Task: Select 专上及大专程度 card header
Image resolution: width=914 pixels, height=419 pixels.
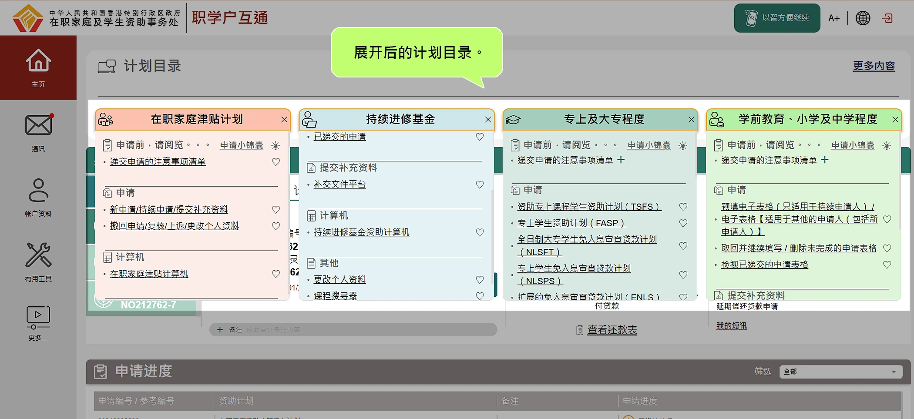Action: pos(600,120)
